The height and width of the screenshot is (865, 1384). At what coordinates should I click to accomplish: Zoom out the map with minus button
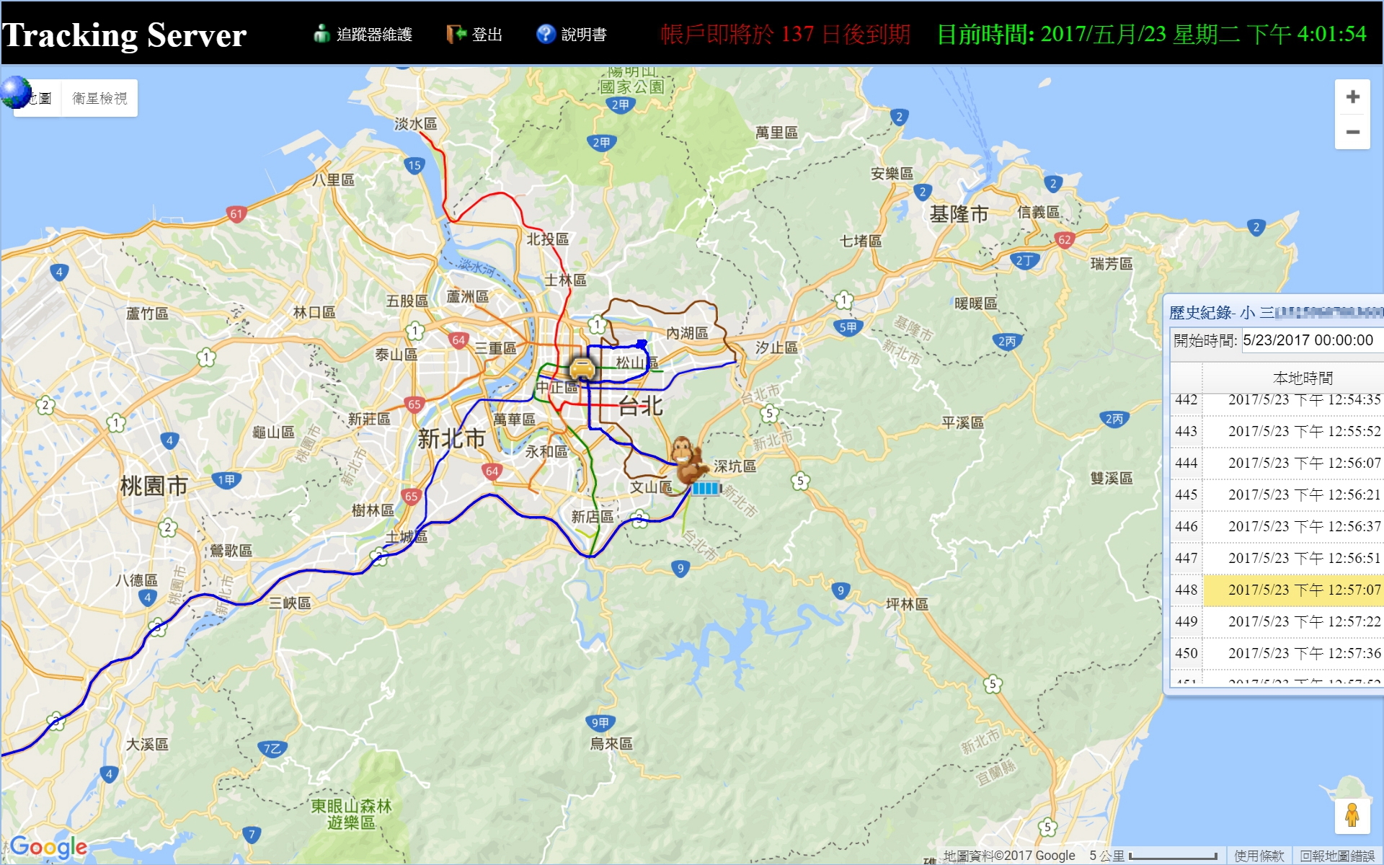(x=1352, y=132)
